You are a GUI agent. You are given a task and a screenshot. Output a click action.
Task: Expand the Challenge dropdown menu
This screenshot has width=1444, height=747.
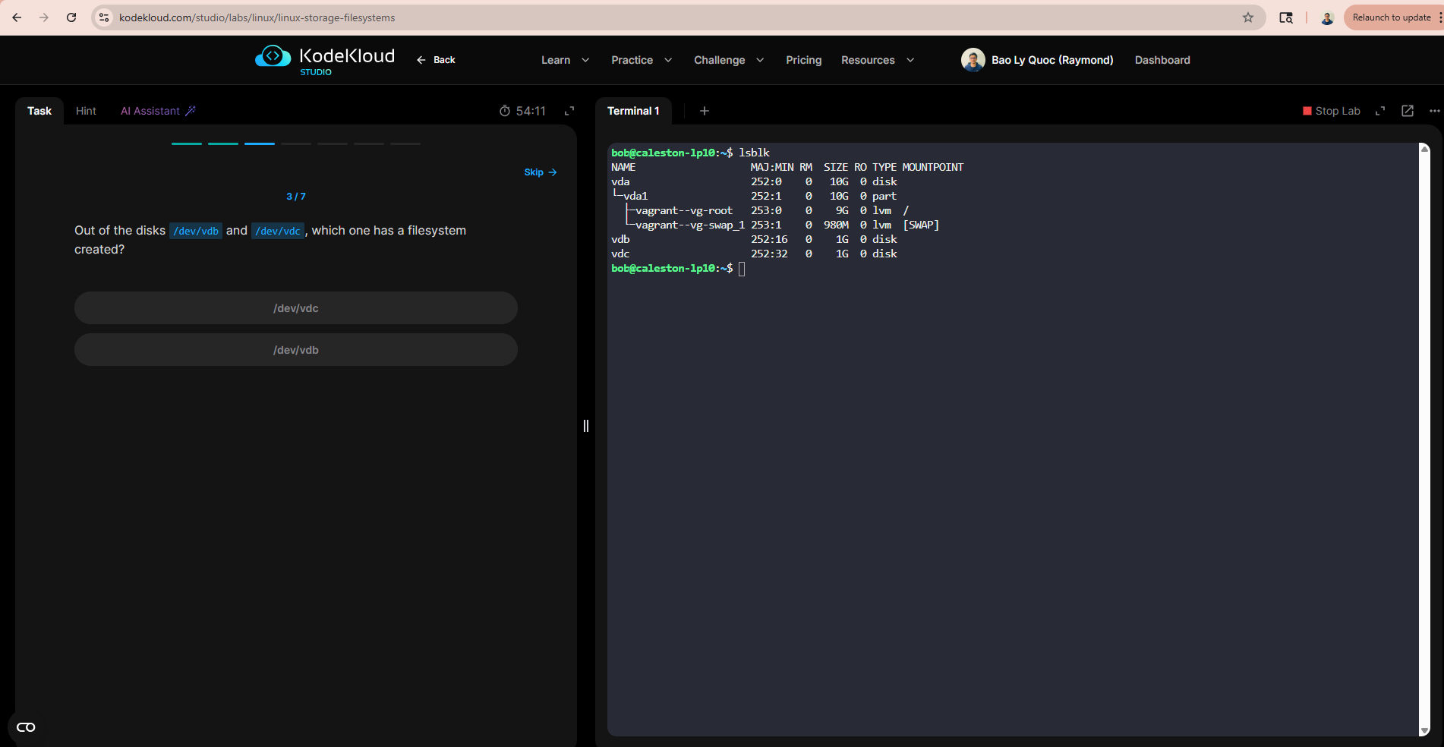point(728,60)
